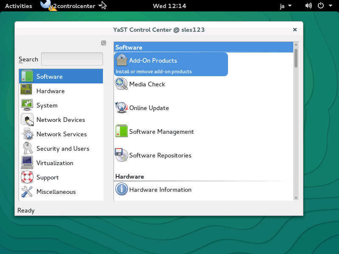Screen dimensions: 339x254
Task: Launch Software Management green box icon
Action: [x=122, y=131]
